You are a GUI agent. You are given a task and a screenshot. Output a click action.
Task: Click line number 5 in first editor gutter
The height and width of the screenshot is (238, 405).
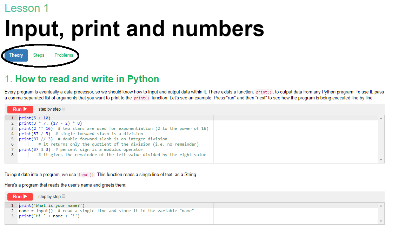coord(12,139)
